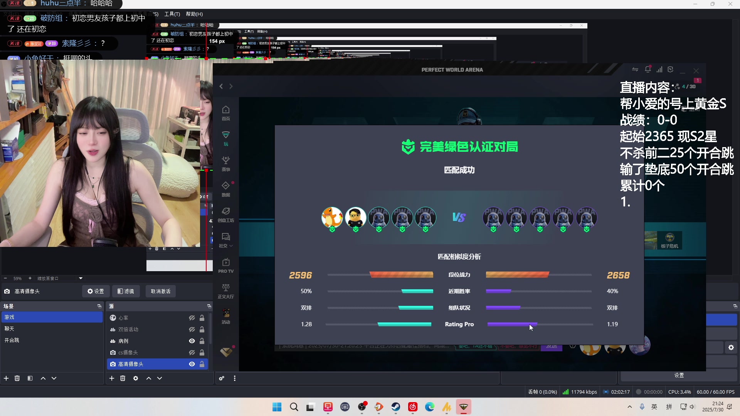Open 活动 events icon in sidebar
Image resolution: width=740 pixels, height=416 pixels.
click(226, 317)
